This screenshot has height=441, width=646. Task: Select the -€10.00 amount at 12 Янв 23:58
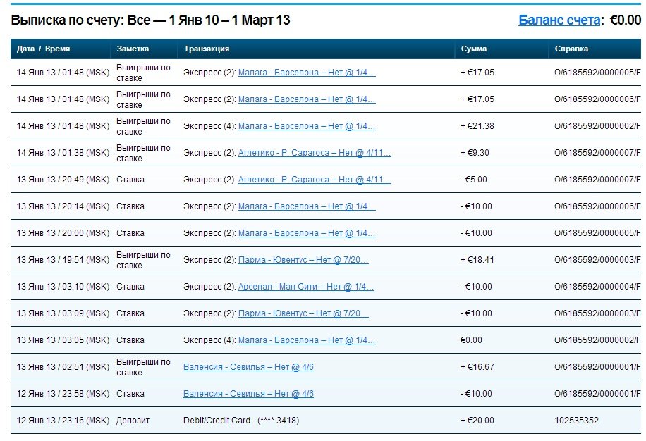click(x=476, y=393)
